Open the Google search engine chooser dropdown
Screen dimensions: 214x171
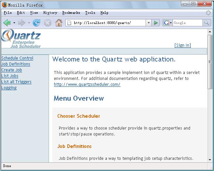tap(167, 23)
